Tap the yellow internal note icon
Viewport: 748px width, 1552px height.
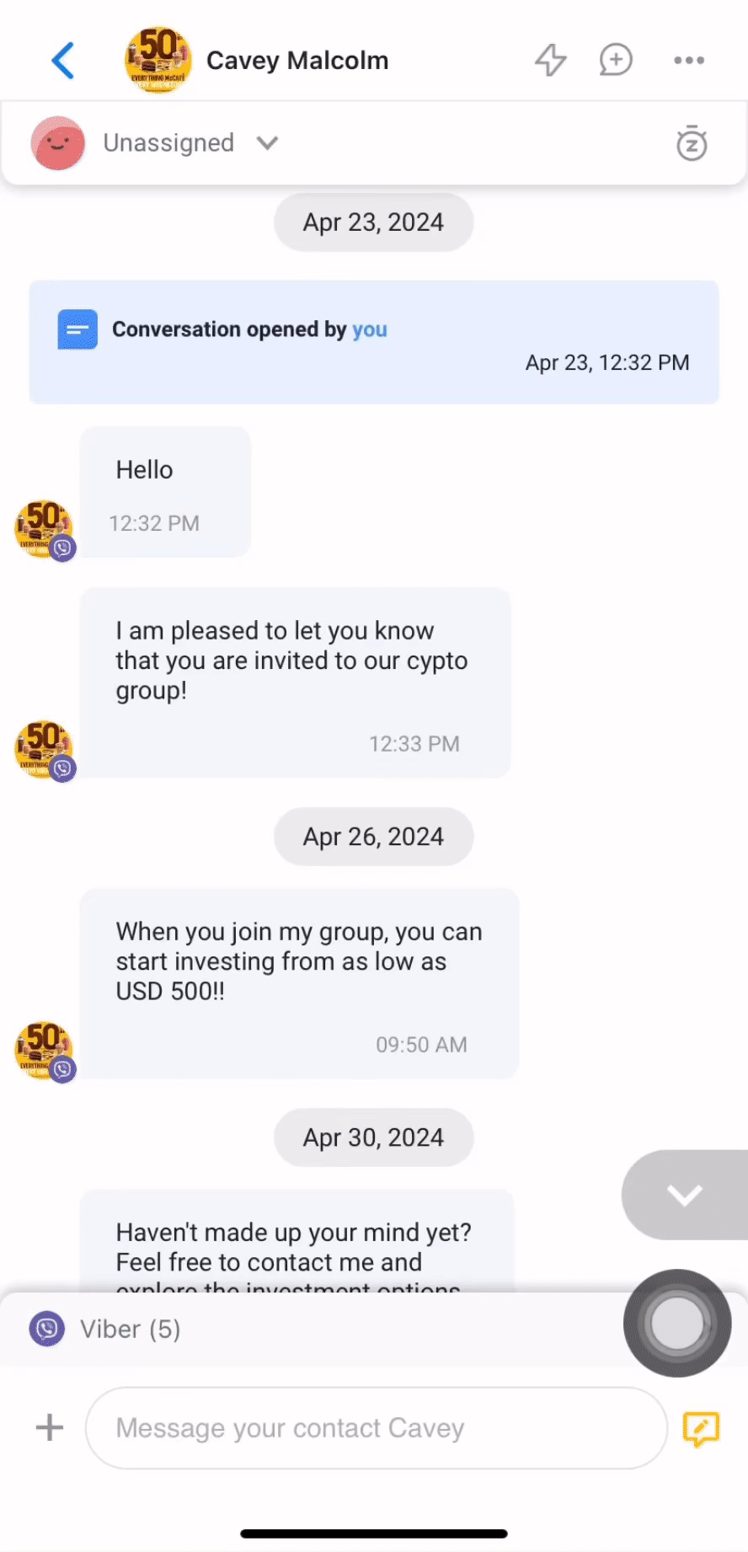(x=701, y=1428)
